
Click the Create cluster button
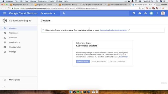83,61
